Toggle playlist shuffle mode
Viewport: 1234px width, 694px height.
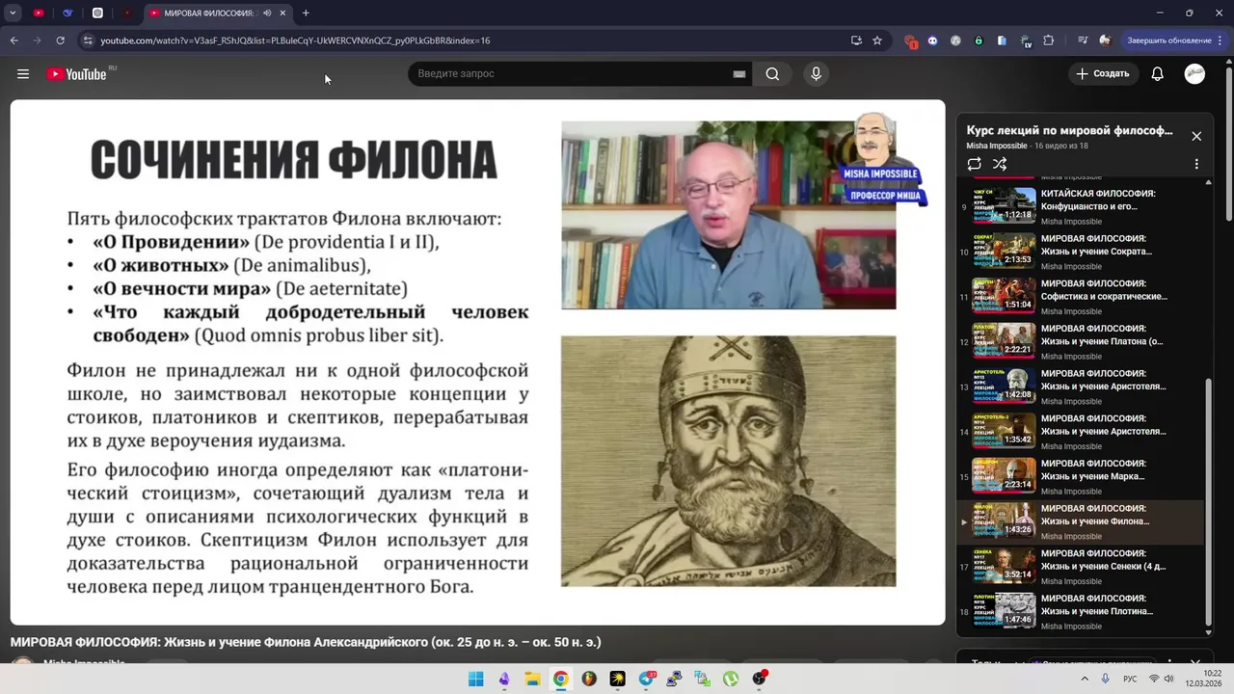click(1000, 164)
